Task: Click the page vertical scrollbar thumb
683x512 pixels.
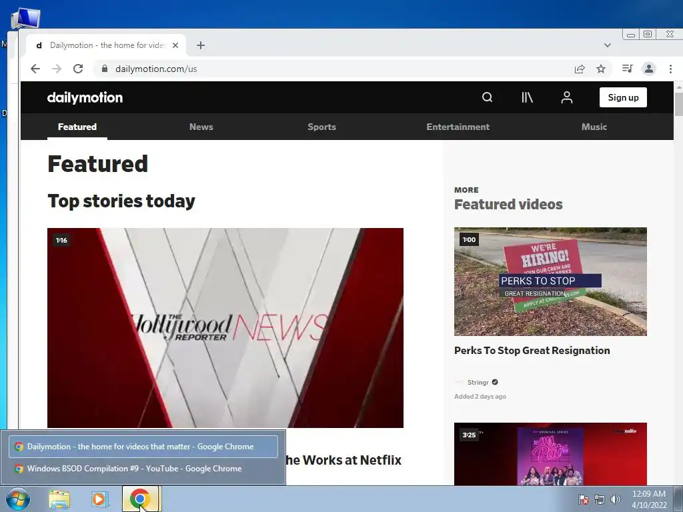Action: [678, 103]
